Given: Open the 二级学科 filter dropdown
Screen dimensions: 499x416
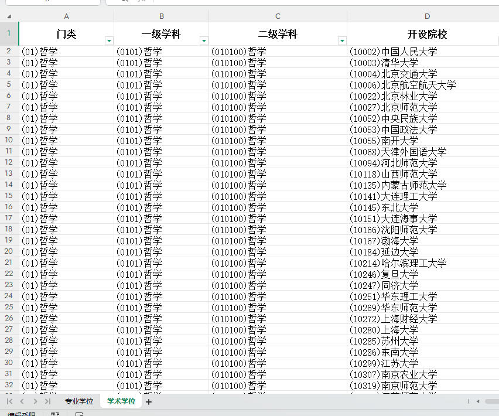Looking at the screenshot, I should tap(341, 40).
